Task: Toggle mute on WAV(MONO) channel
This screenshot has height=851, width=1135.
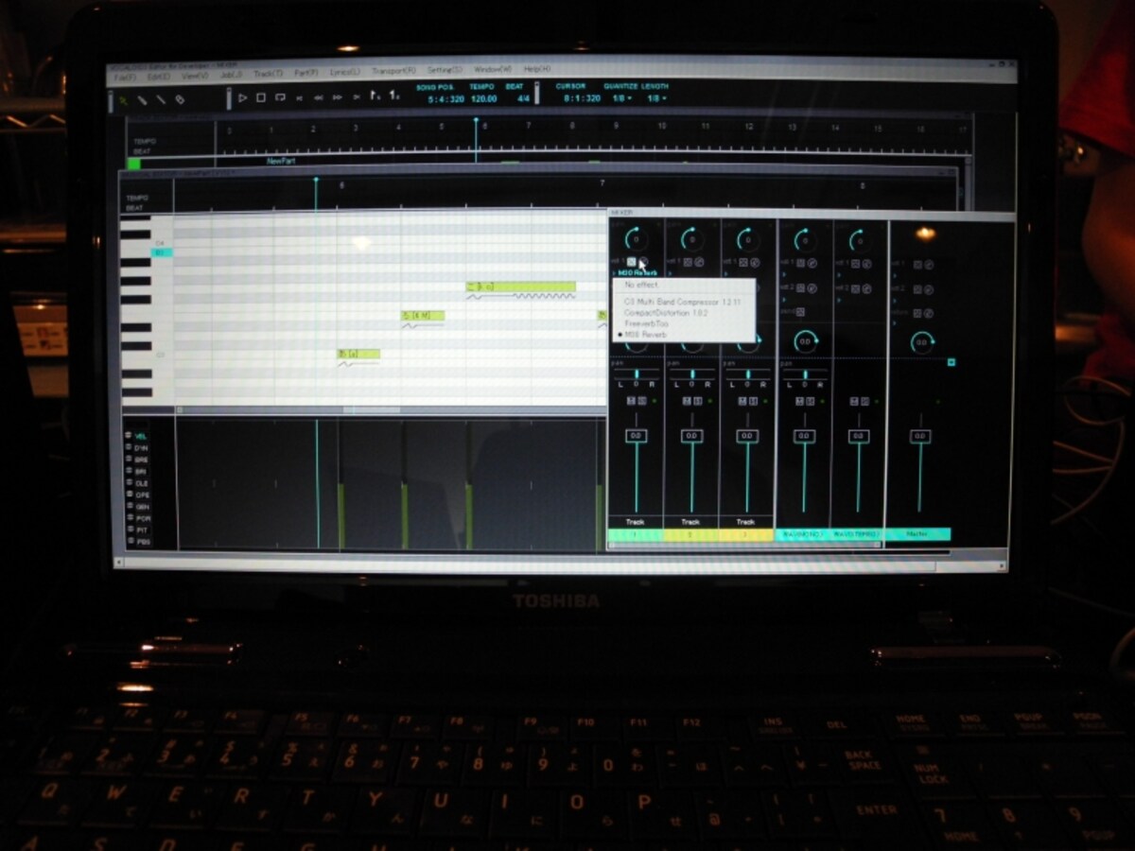Action: [x=799, y=401]
